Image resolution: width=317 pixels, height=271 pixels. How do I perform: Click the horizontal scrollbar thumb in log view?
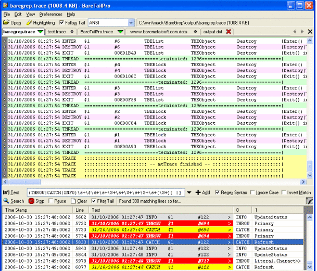[x=24, y=182]
